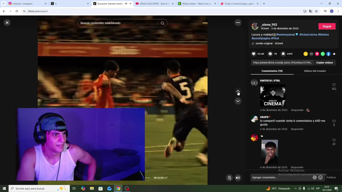Open the #Viral hashtag
This screenshot has width=342, height=192.
point(275,38)
